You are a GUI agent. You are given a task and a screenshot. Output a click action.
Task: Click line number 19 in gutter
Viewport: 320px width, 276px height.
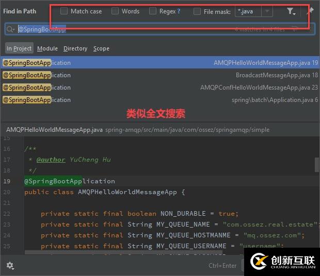click(x=7, y=181)
